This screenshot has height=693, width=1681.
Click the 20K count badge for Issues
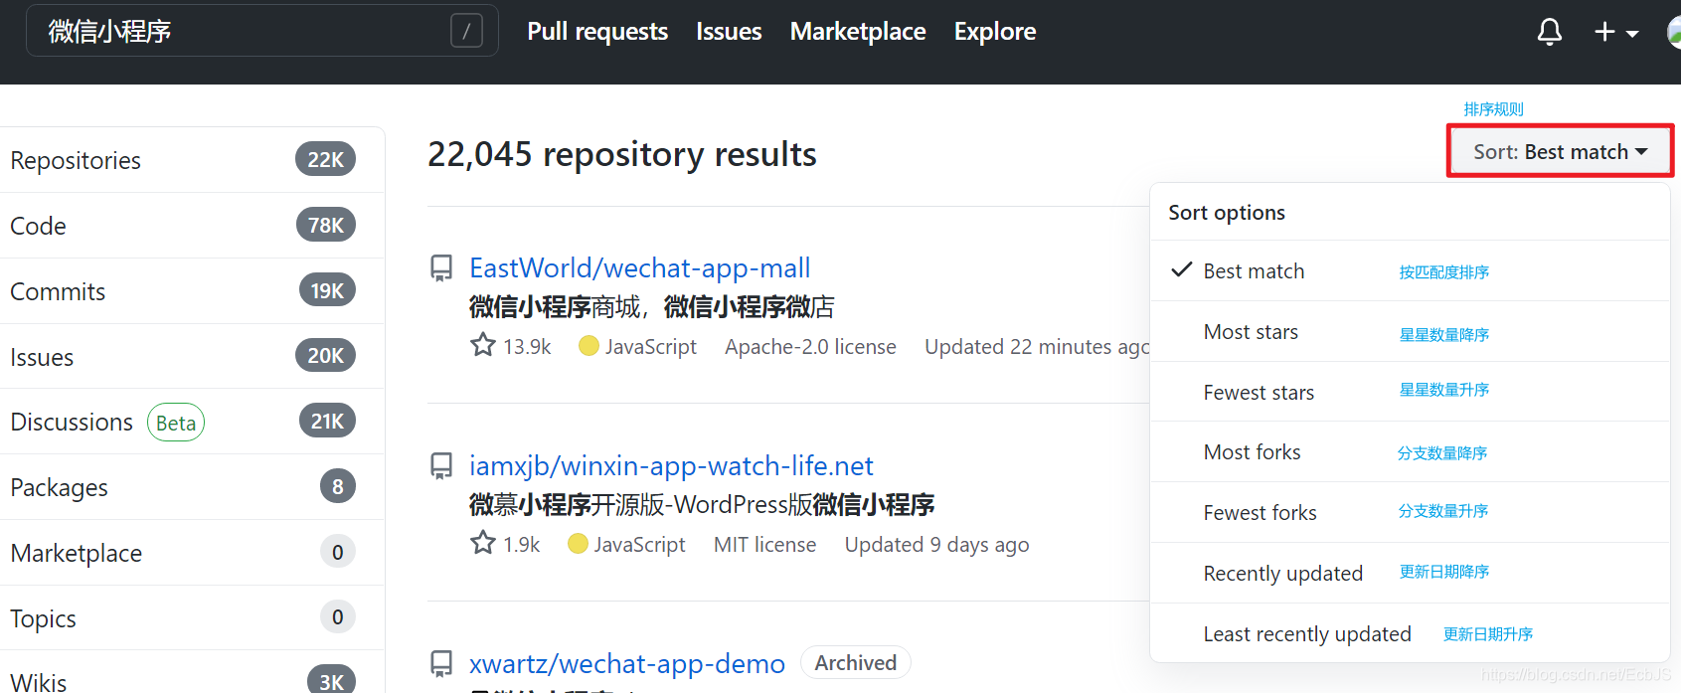[325, 355]
